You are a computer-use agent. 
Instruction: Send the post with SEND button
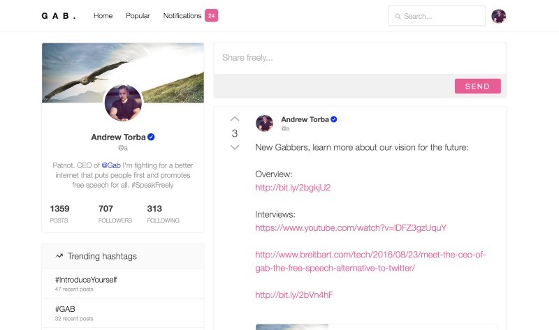tap(478, 86)
